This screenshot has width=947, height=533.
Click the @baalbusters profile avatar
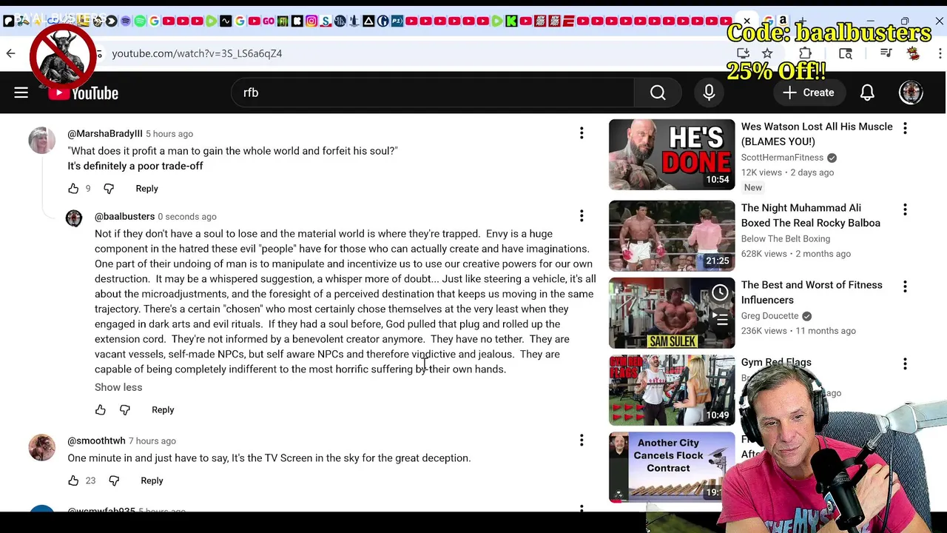[74, 218]
